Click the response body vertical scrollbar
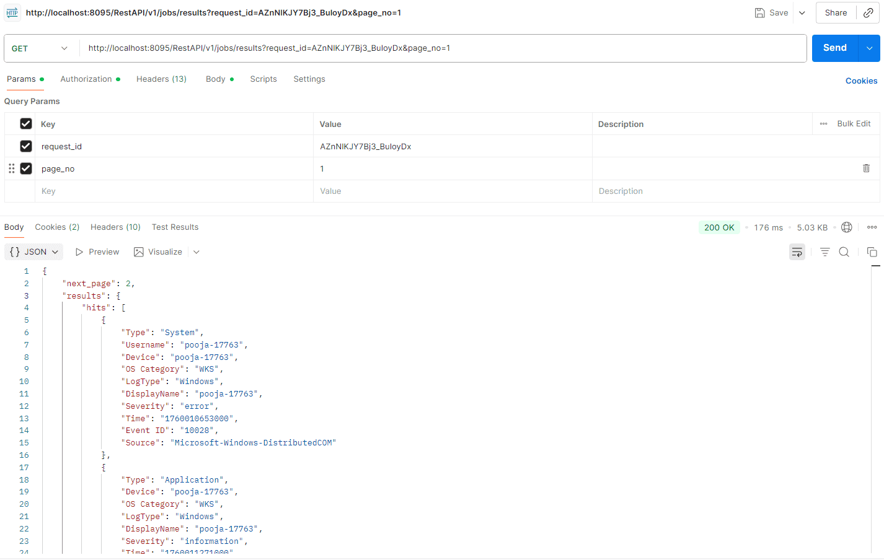This screenshot has height=560, width=884. (875, 409)
